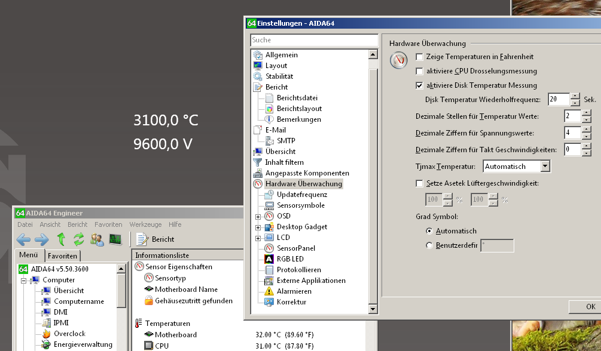
Task: Expand the OSD tree node
Action: pos(258,217)
